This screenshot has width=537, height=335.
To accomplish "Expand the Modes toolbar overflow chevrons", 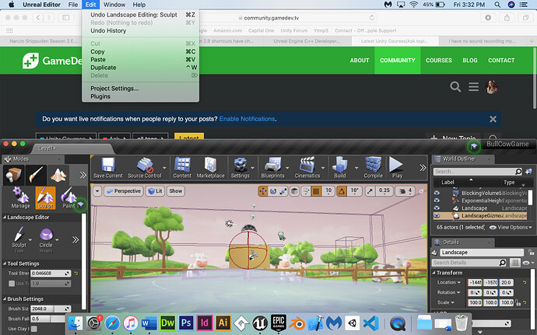I will click(82, 175).
